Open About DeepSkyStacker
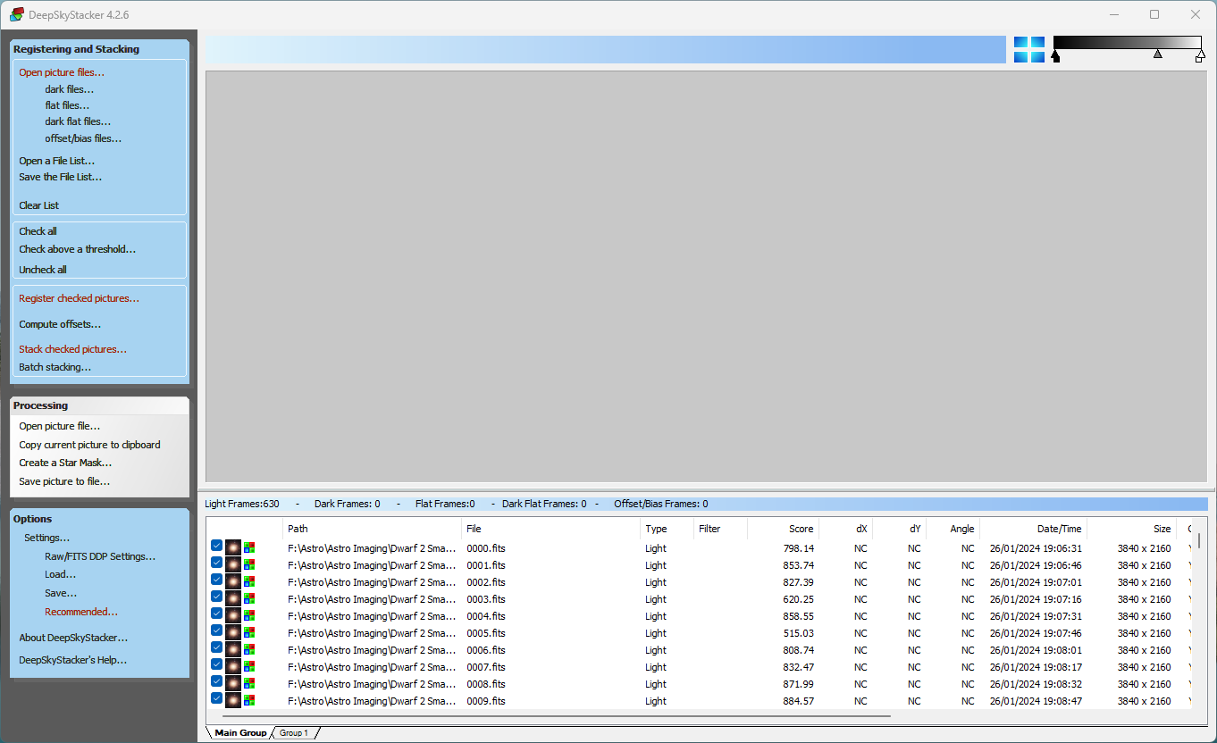 point(73,638)
